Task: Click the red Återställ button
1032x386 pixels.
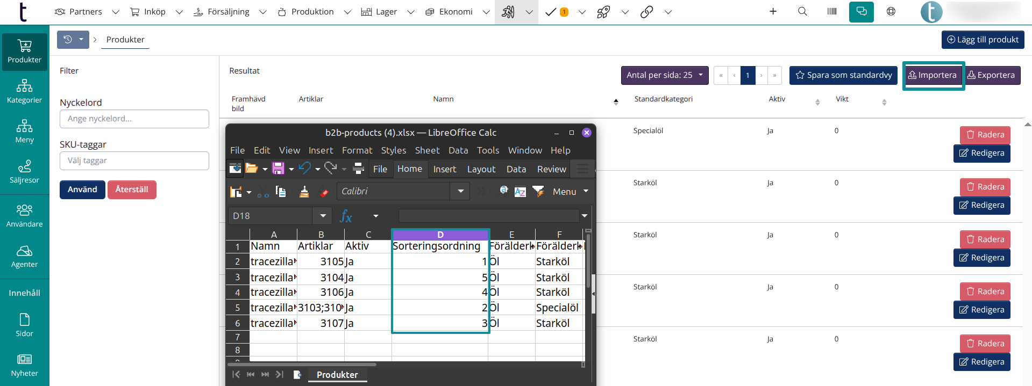Action: 132,190
